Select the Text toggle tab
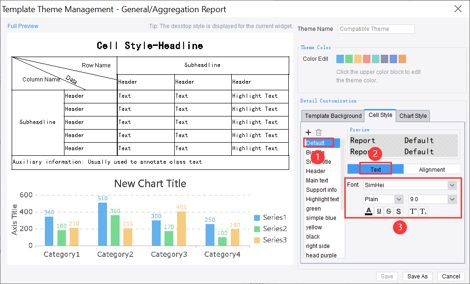Screen dimensions: 470x284 pos(375,169)
